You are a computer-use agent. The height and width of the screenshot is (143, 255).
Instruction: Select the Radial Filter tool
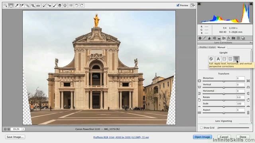(x=65, y=6)
